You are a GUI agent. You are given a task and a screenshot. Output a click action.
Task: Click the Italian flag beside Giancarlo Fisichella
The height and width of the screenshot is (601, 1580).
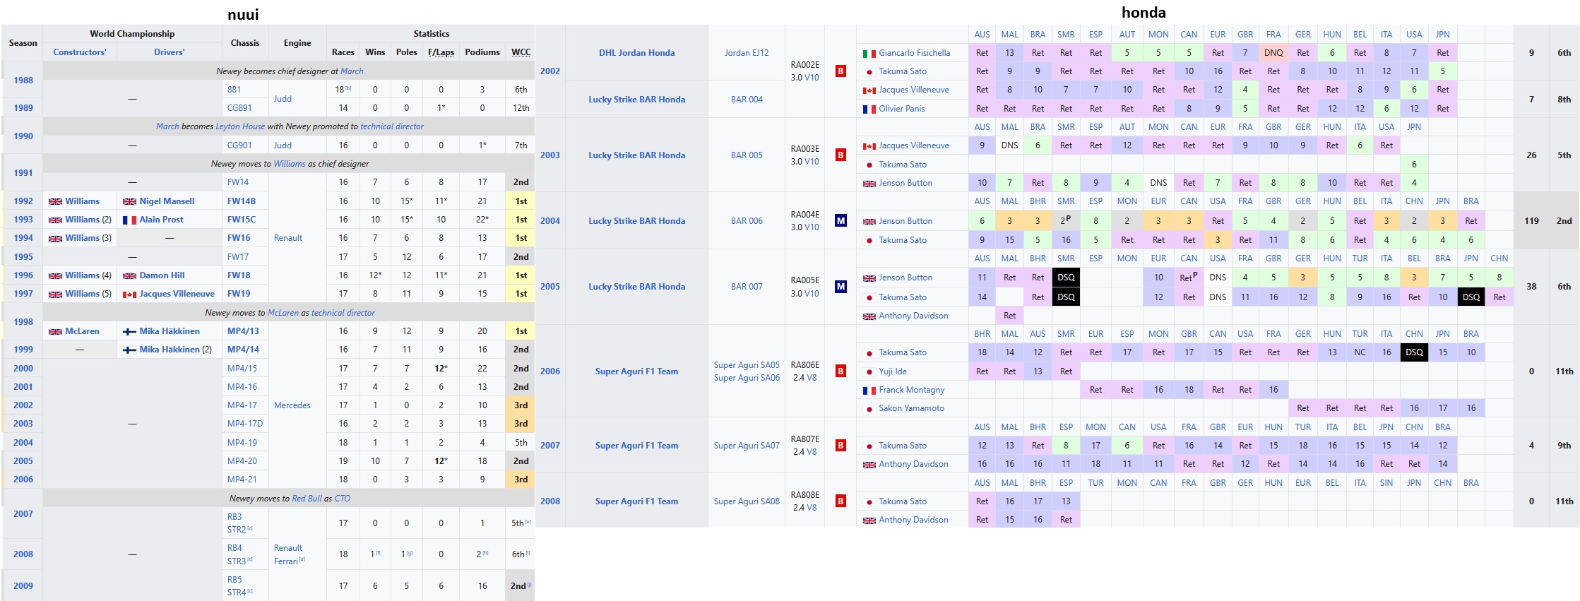(869, 53)
